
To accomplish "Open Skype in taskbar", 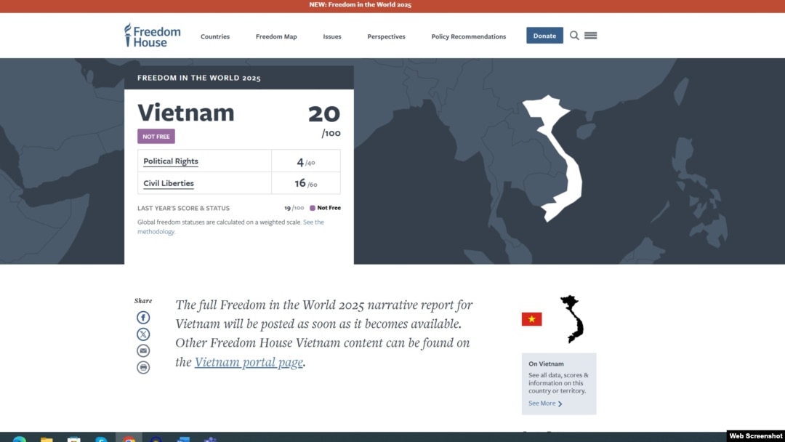I will coord(101,439).
